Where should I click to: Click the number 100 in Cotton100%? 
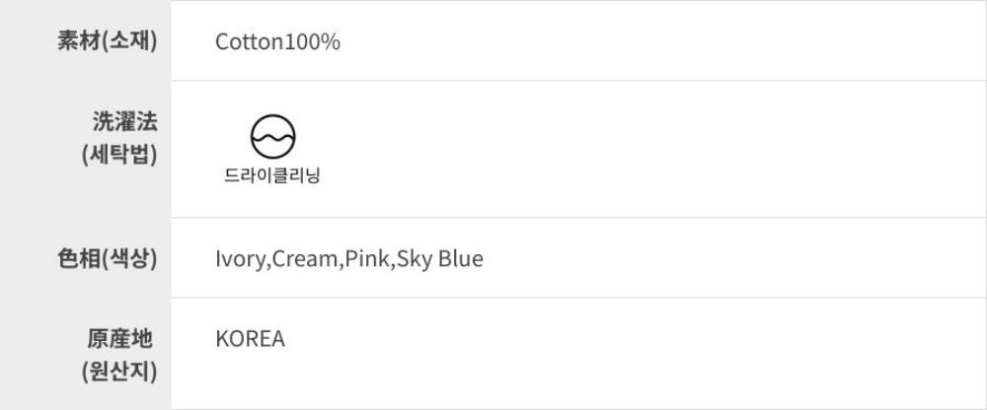(x=302, y=42)
